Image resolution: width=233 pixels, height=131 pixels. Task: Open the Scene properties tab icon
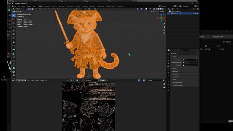(x=168, y=66)
